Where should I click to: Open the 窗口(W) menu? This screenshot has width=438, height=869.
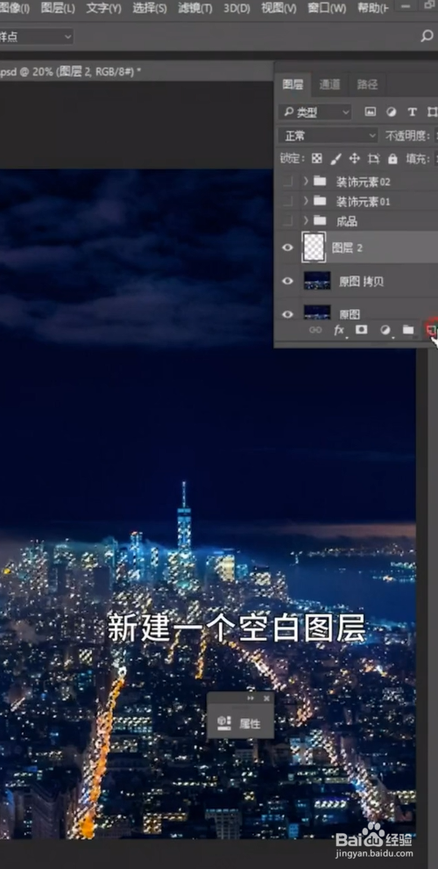click(x=327, y=8)
